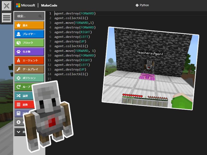The image size is (207, 155).
Task: Open the エージェント category
Action: tap(29, 61)
